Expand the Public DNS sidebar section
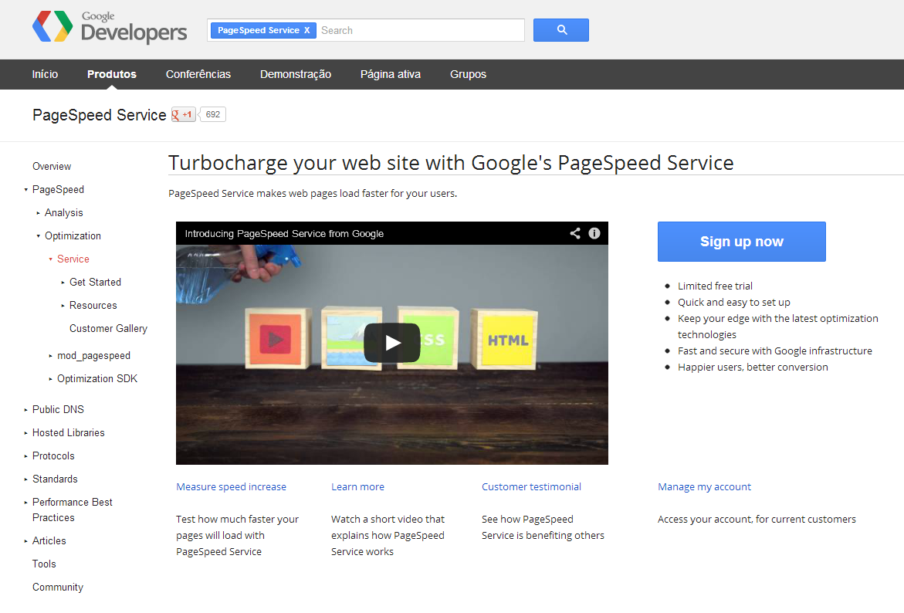 (25, 410)
